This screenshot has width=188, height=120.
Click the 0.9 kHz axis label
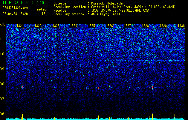click(x=3, y=69)
